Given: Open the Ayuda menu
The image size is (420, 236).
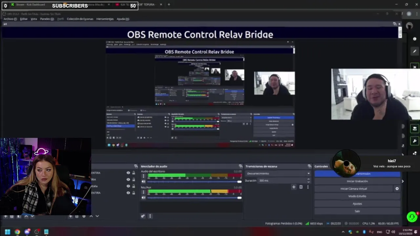Looking at the screenshot, I should [x=123, y=19].
